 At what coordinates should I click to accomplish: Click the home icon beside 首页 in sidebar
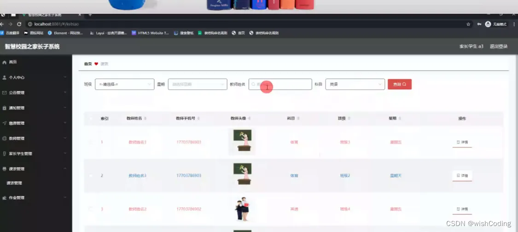point(4,62)
